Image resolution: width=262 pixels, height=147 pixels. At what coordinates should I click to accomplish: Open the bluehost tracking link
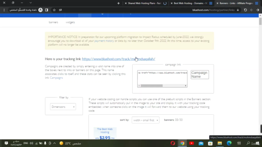(x=118, y=59)
